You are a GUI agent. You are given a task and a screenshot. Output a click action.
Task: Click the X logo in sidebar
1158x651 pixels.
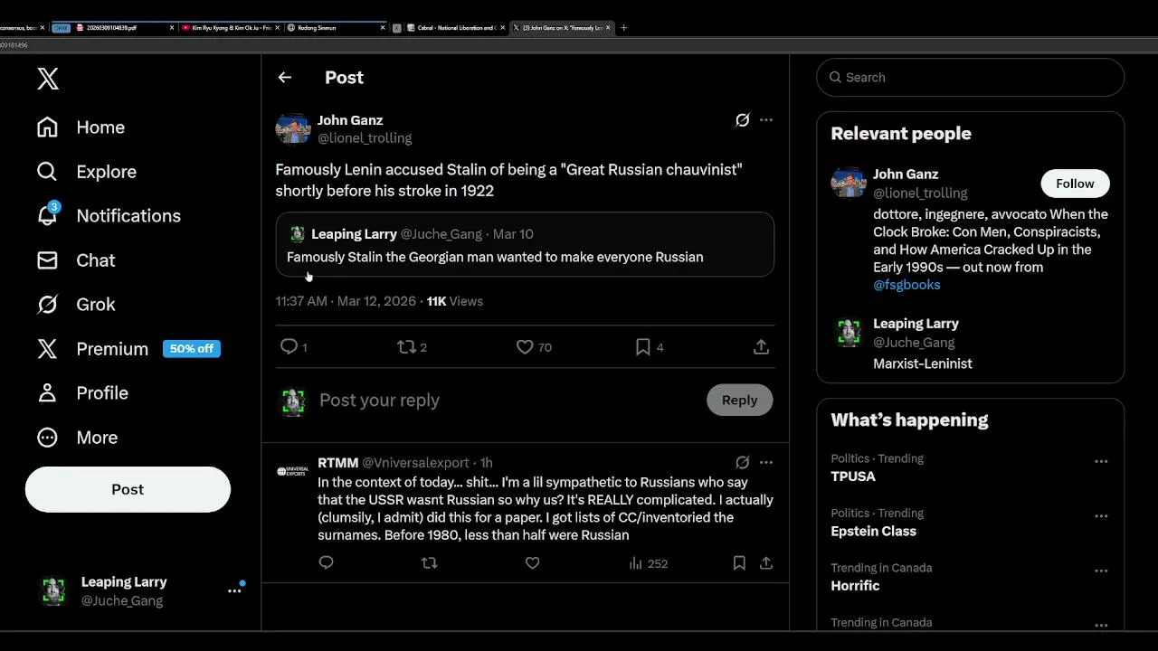click(x=48, y=79)
